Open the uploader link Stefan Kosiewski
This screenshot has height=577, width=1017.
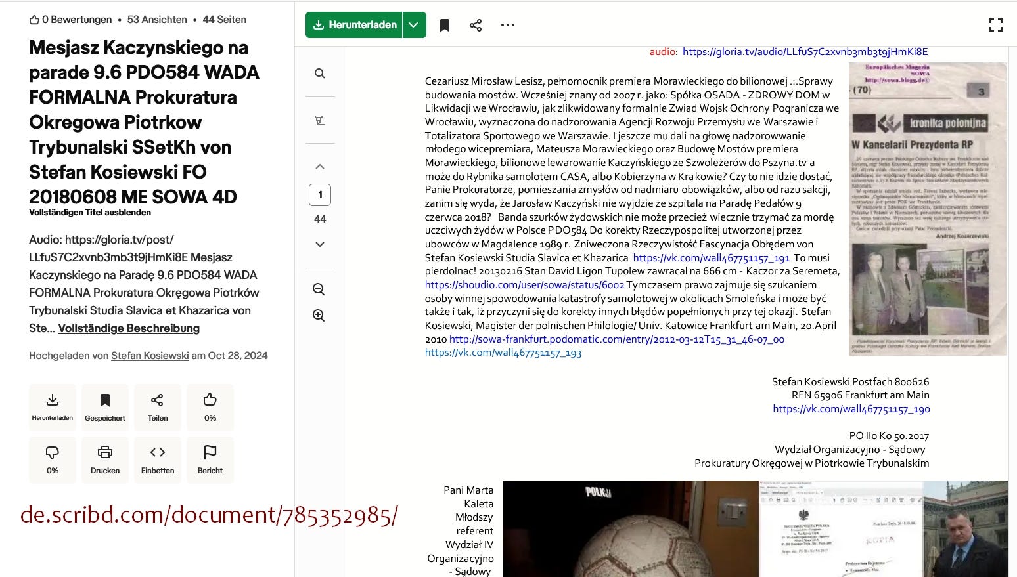(150, 356)
